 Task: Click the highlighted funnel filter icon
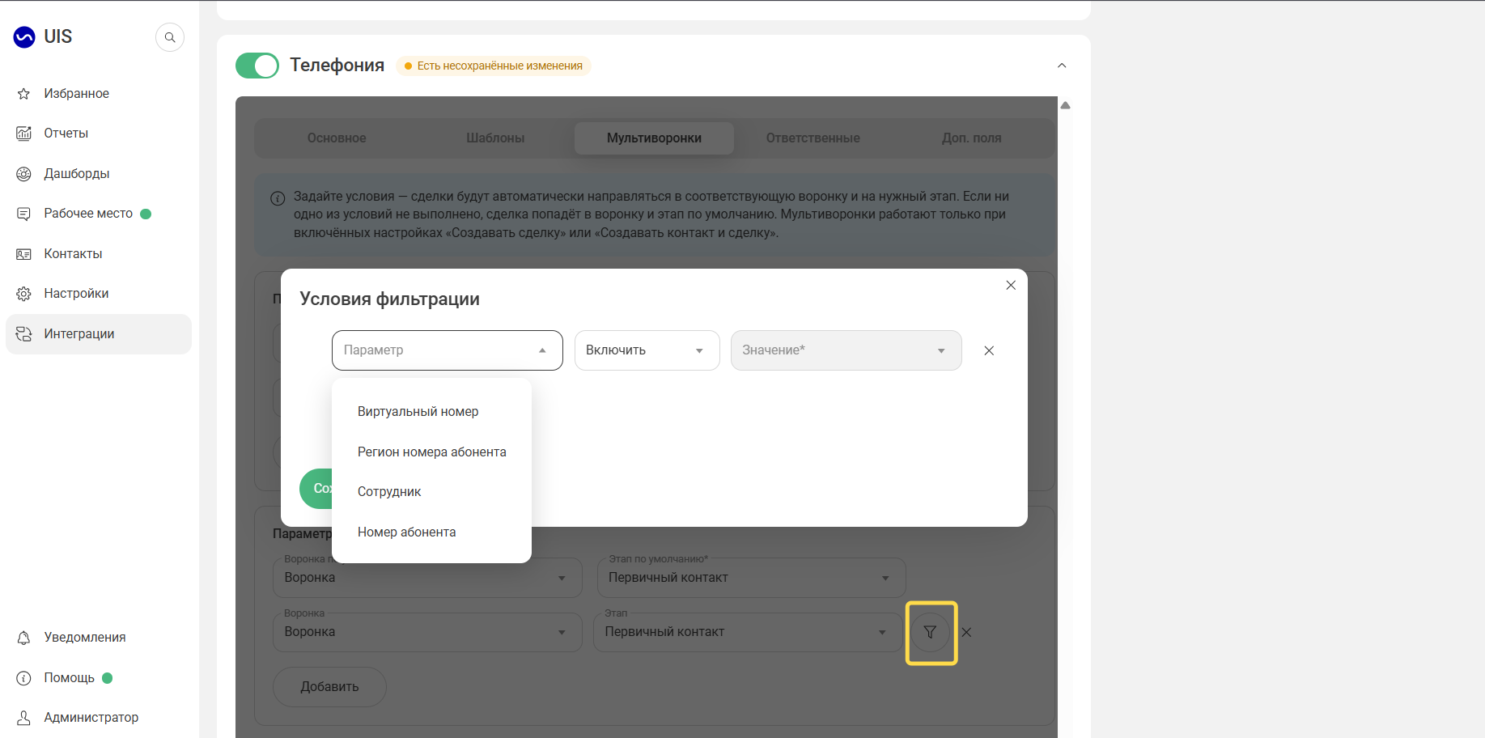point(931,633)
